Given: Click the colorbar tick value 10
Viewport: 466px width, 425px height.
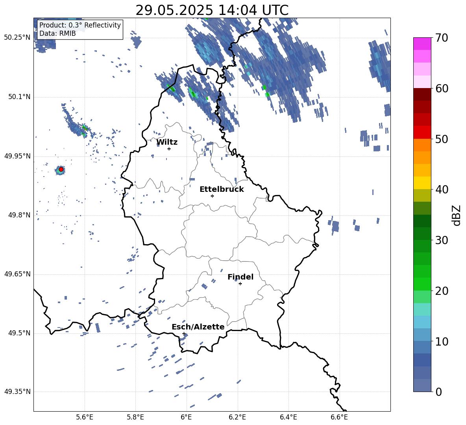Looking at the screenshot, I should coord(442,341).
